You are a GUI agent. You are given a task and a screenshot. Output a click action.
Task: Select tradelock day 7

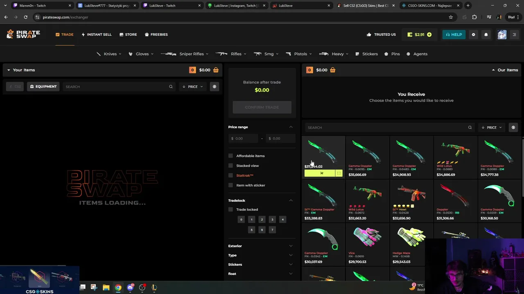pos(272,230)
